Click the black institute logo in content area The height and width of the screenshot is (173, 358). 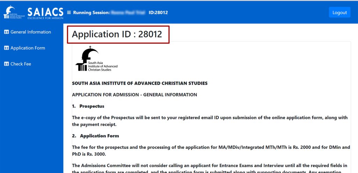click(96, 59)
